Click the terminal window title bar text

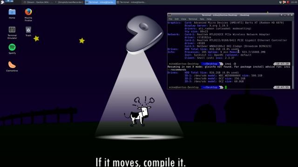pos(225,15)
